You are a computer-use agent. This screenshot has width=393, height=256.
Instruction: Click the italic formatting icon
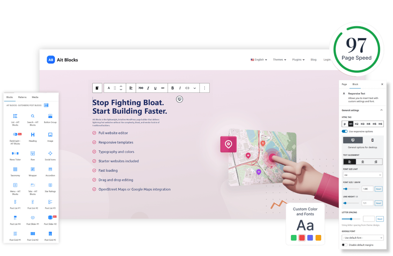pyautogui.click(x=180, y=88)
